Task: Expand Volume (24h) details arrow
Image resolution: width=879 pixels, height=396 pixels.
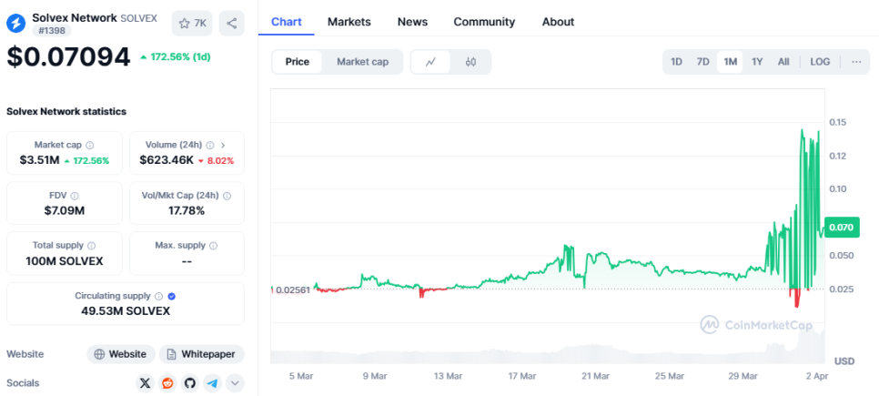Action: coord(224,145)
